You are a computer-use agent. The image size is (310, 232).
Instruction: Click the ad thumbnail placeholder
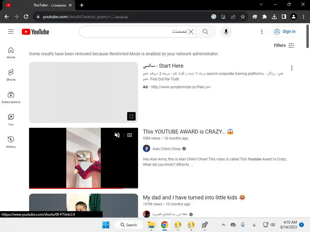click(x=84, y=92)
